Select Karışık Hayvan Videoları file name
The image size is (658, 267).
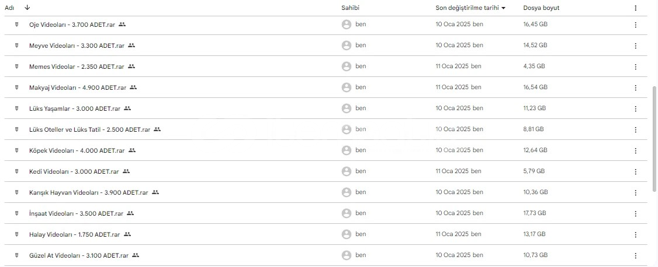tap(89, 192)
